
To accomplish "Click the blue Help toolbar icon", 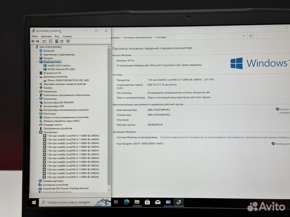I will (x=57, y=41).
